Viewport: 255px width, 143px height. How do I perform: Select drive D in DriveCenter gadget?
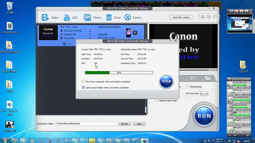pyautogui.click(x=239, y=93)
